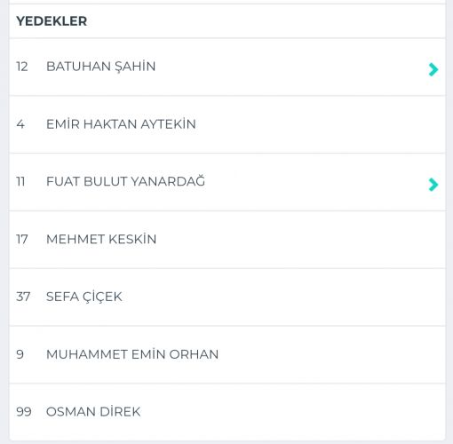Click jersey number 99 next to Osman Direk

[24, 412]
